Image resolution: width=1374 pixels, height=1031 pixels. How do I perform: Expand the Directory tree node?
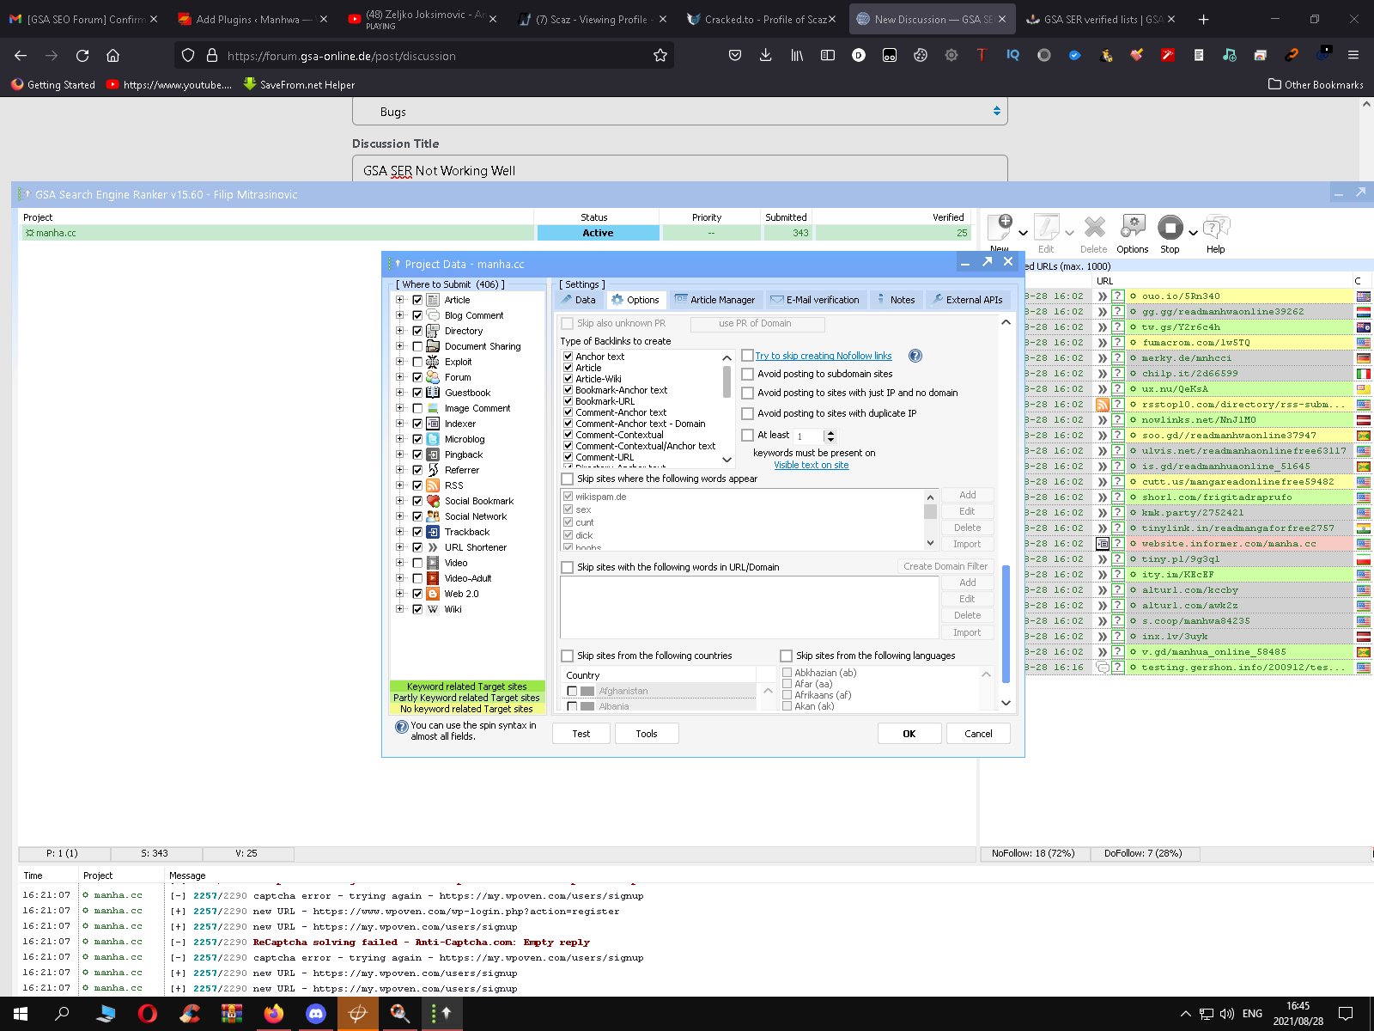pyautogui.click(x=399, y=331)
